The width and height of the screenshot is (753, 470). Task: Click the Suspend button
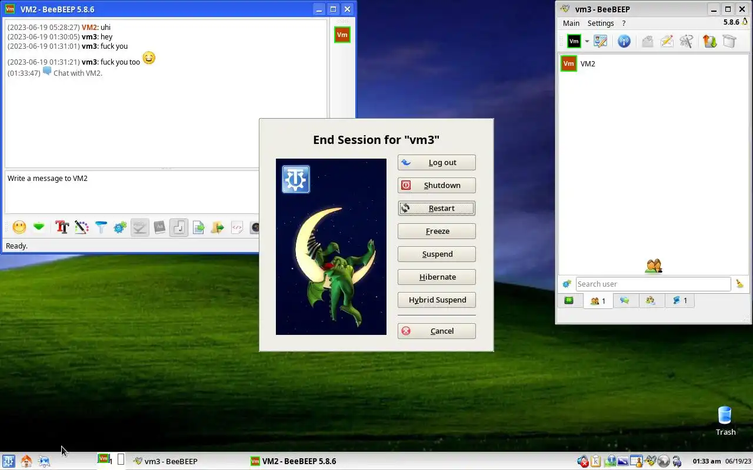coord(437,254)
